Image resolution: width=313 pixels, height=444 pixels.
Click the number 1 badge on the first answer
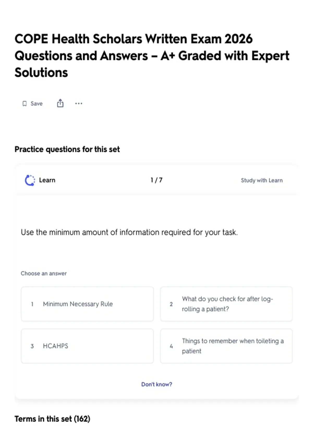coord(32,304)
